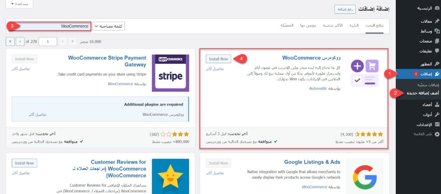The height and width of the screenshot is (194, 441).
Task: Click the first page arrow button
Action: pyautogui.click(x=72, y=42)
